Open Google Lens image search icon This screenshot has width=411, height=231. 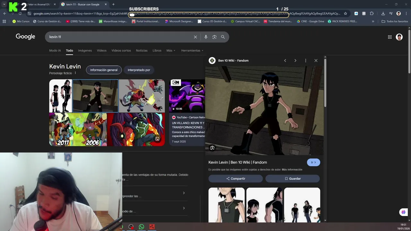(214, 37)
